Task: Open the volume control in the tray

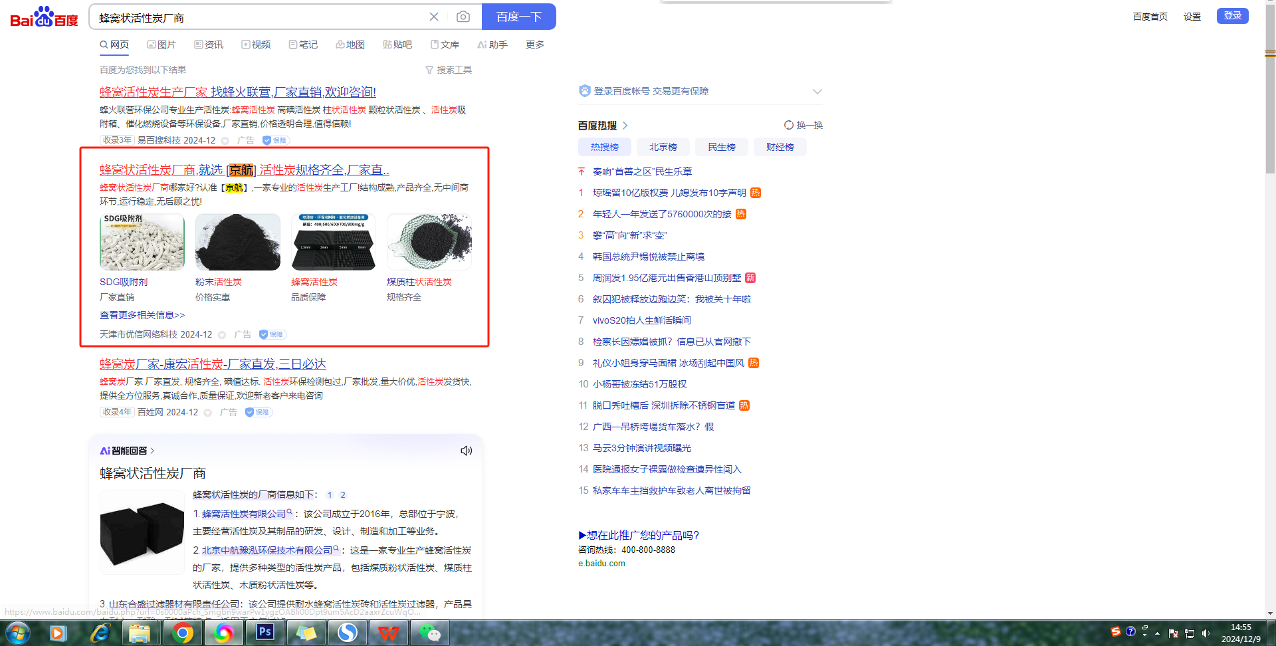Action: tap(1206, 633)
